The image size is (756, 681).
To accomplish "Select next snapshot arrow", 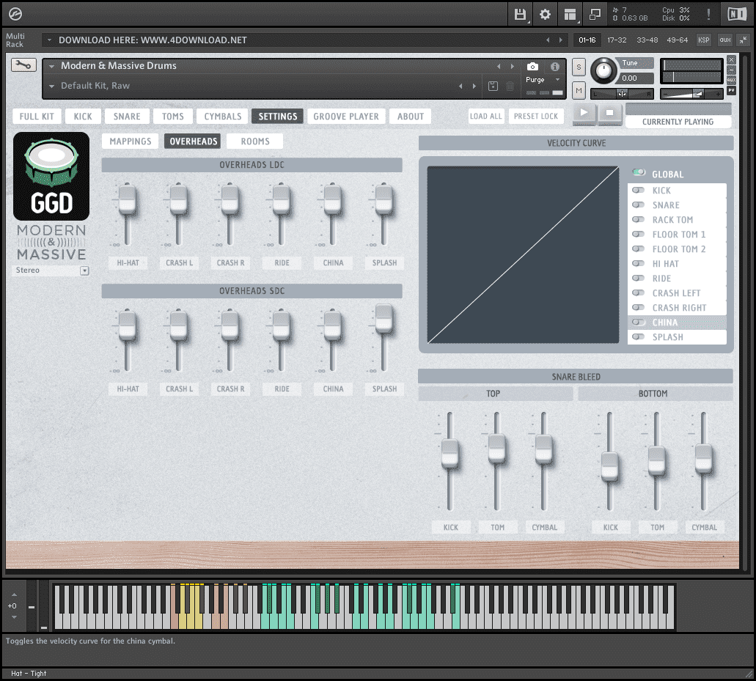I will [474, 86].
